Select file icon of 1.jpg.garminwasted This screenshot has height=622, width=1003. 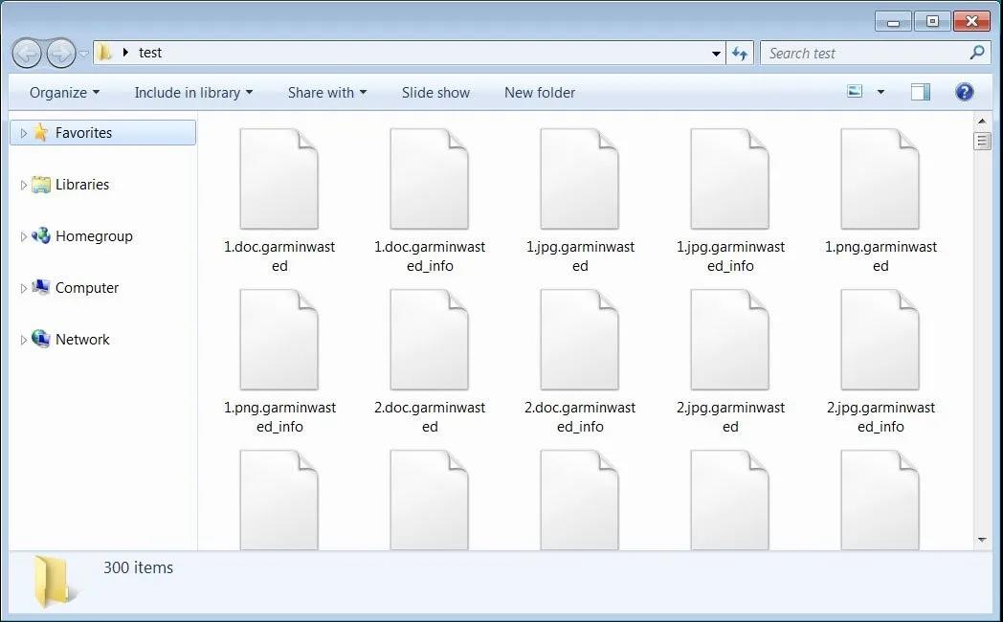pos(580,178)
